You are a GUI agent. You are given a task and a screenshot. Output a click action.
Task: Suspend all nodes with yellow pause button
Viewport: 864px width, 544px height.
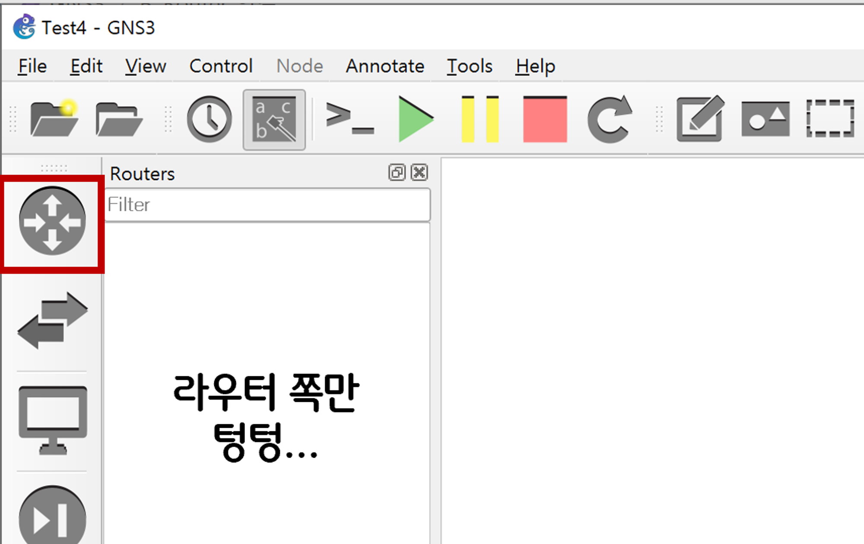[480, 119]
